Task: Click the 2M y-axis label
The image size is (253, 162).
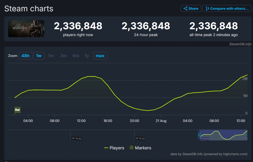Action: point(245,79)
